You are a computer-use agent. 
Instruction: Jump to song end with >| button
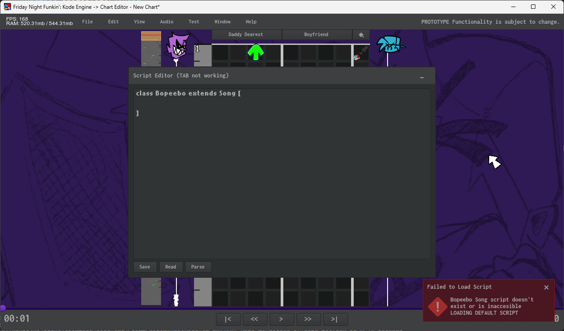(335, 319)
